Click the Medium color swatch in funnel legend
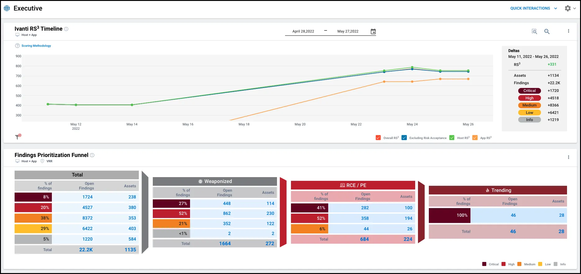Viewport: 581px width, 274px height. point(519,264)
